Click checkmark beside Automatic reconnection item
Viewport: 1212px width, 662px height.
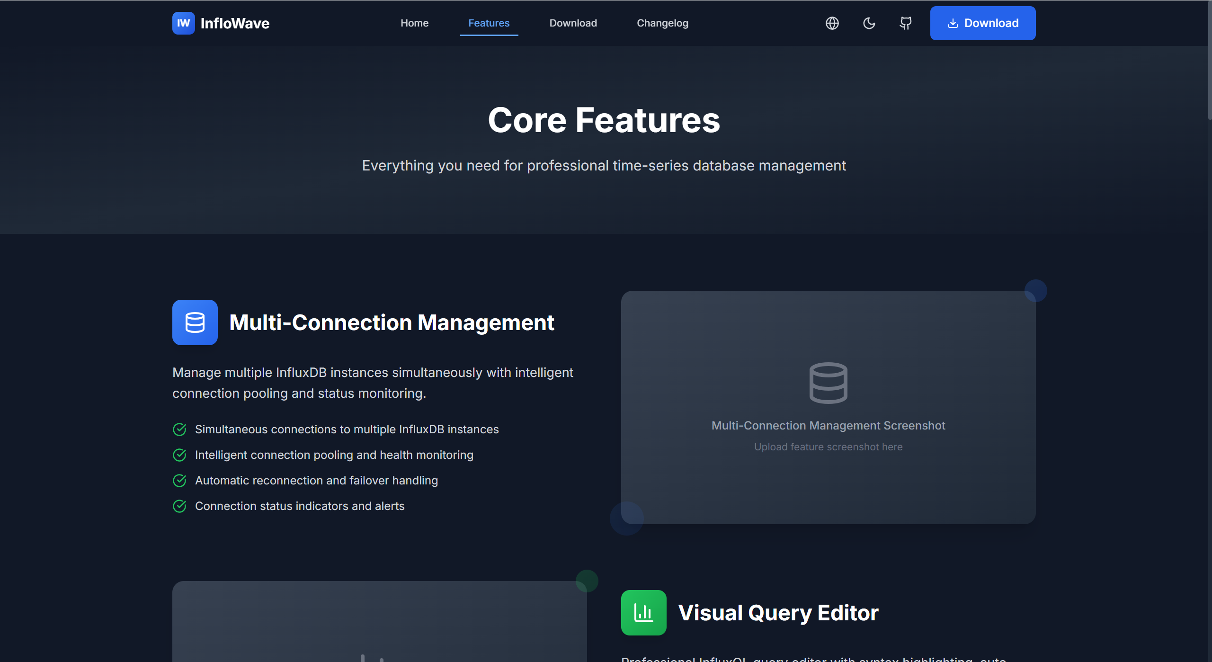tap(179, 481)
